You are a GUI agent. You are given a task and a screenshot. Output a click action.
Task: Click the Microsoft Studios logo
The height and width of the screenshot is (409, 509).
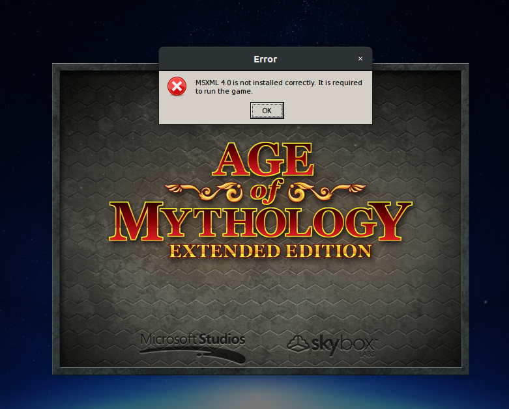(x=193, y=347)
